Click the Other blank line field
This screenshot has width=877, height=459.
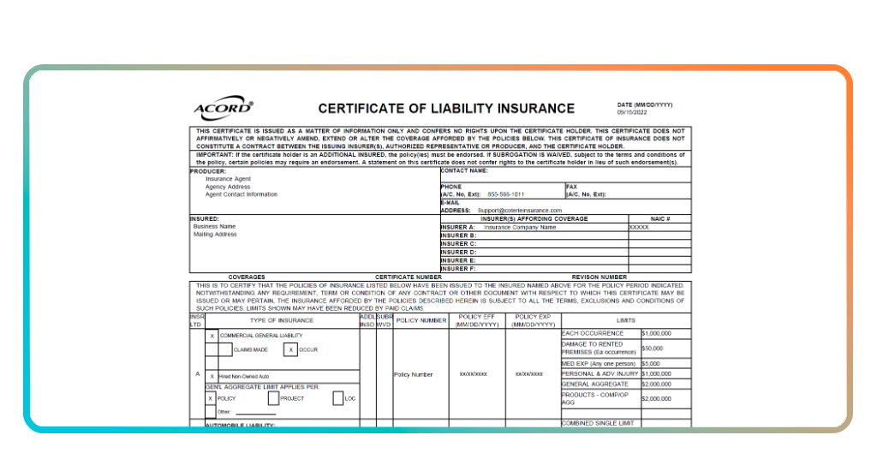(x=255, y=413)
